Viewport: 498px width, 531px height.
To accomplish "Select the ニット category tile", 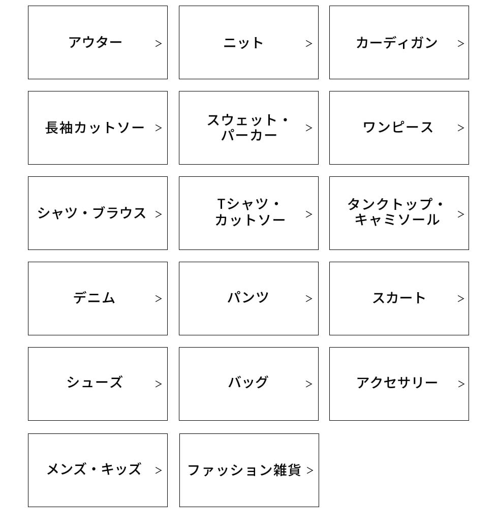I will click(x=248, y=43).
